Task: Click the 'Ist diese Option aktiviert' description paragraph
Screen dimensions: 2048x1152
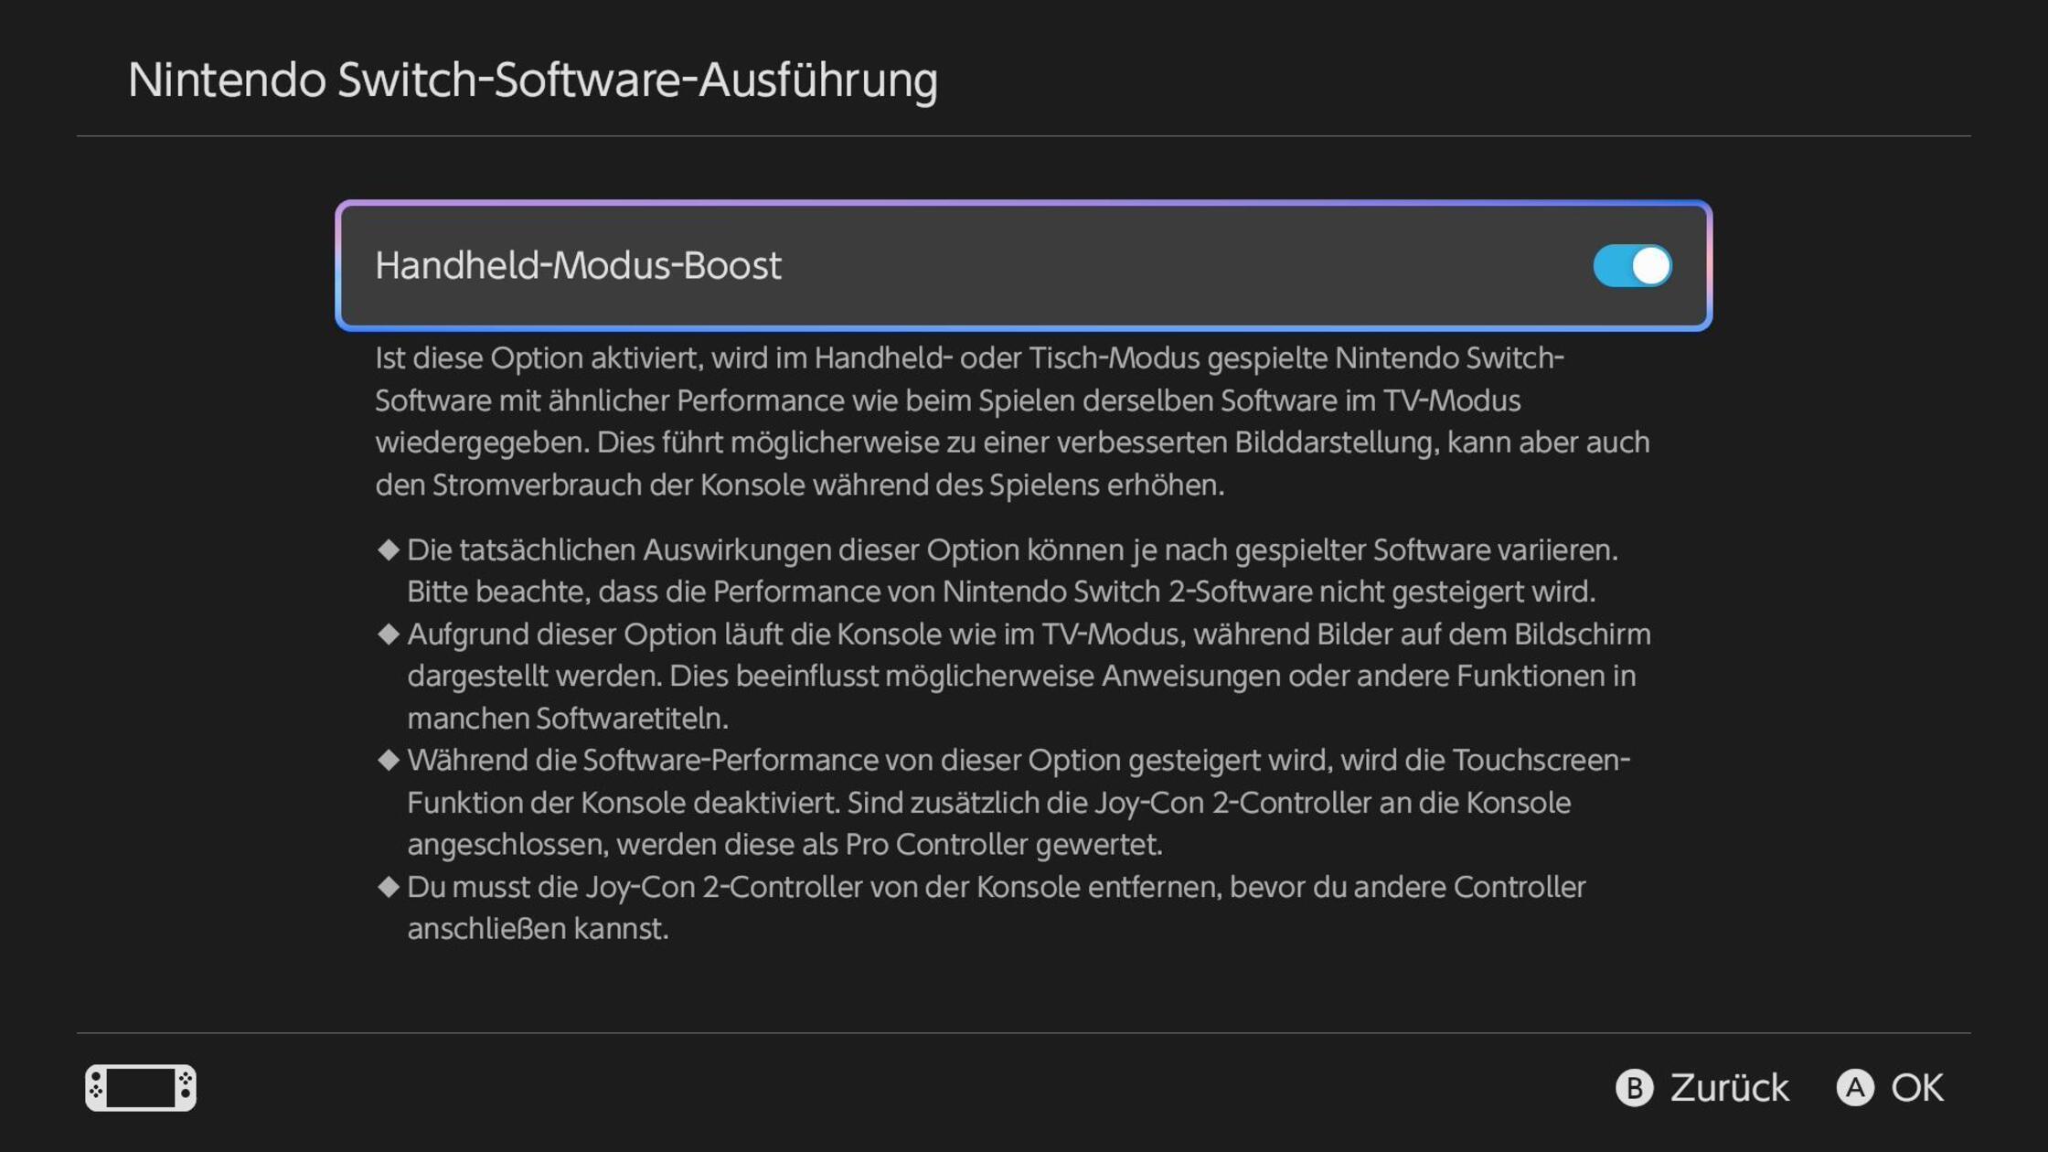Action: 1006,421
